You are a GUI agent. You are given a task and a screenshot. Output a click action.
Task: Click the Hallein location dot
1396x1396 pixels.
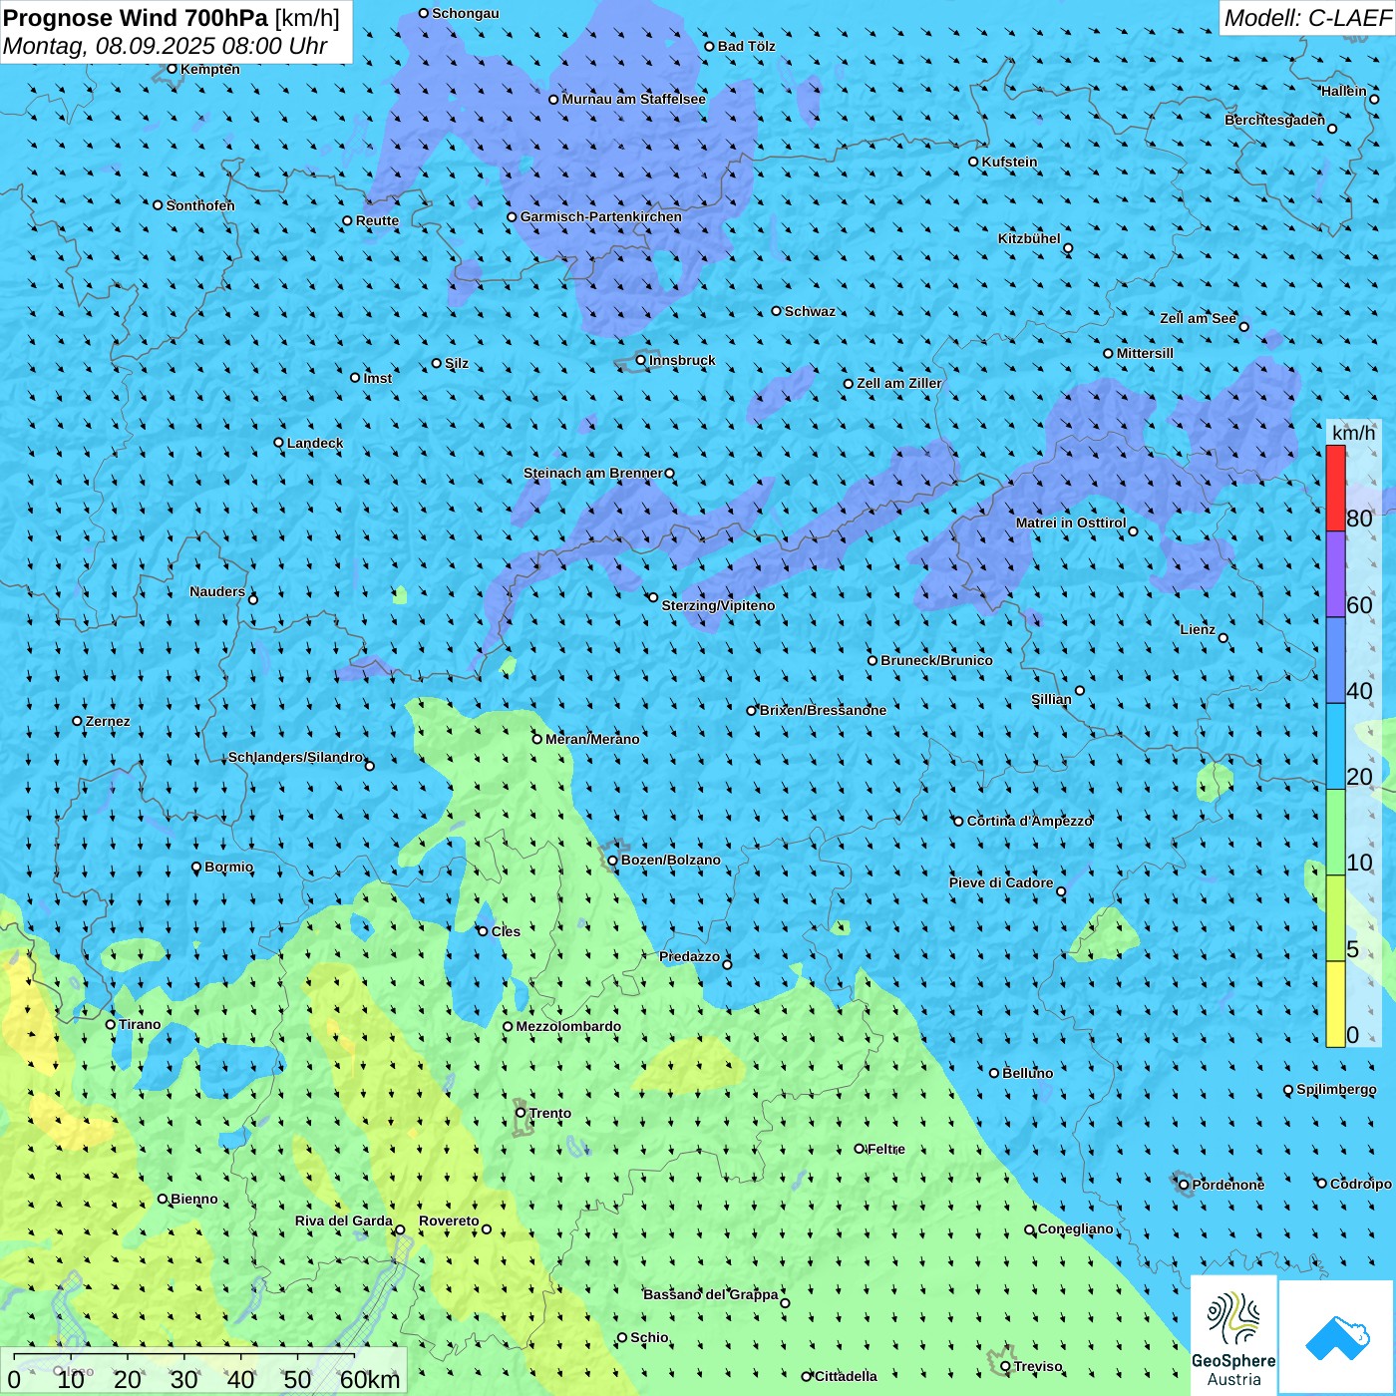pyautogui.click(x=1374, y=99)
